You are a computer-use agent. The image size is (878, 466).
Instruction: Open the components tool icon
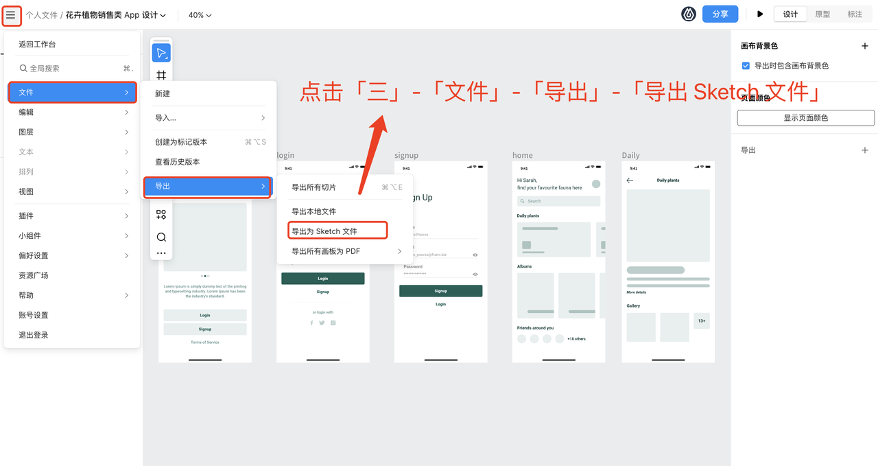tap(161, 215)
